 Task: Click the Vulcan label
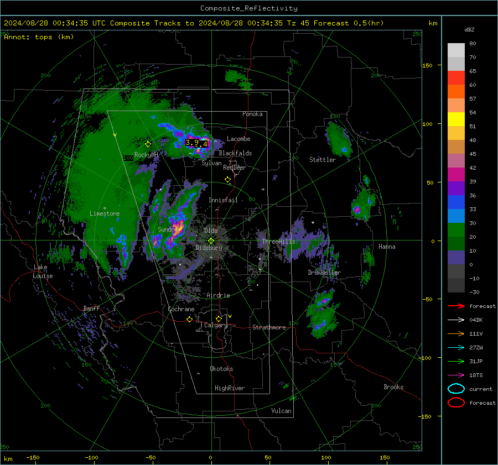[281, 411]
